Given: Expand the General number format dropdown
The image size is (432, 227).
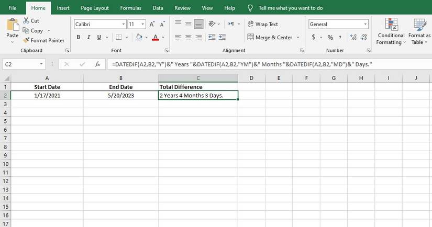Looking at the screenshot, I should (365, 24).
